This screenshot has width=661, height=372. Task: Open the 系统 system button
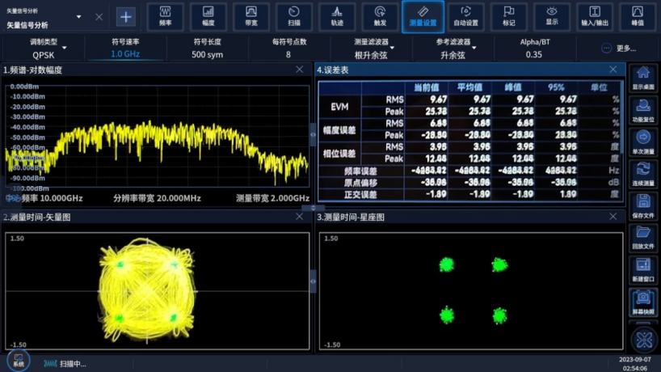pos(18,360)
